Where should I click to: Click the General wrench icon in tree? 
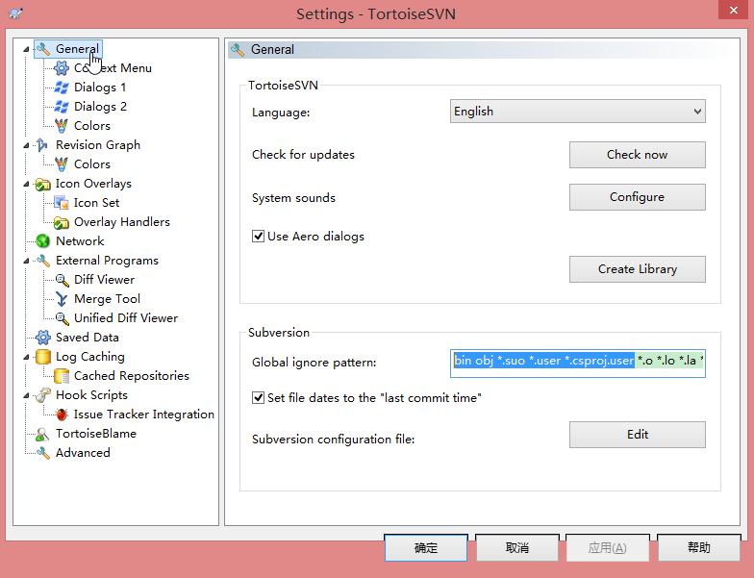43,49
